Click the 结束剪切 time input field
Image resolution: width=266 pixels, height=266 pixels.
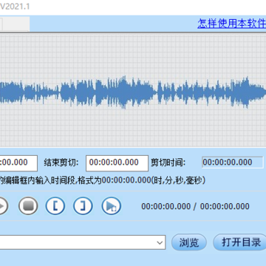(x=117, y=163)
